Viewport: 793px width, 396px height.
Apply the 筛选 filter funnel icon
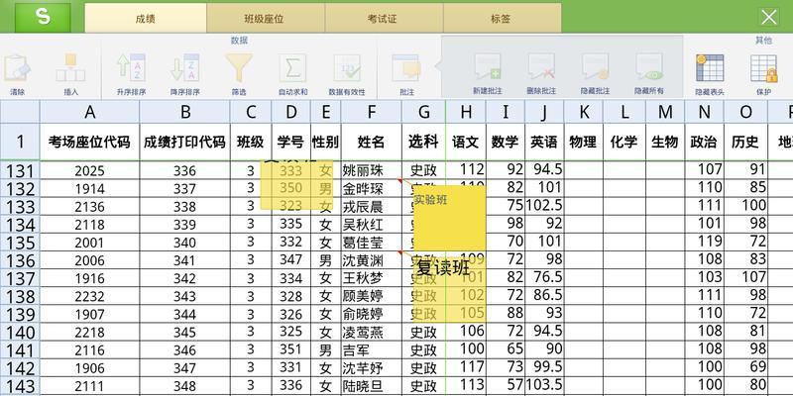[239, 71]
